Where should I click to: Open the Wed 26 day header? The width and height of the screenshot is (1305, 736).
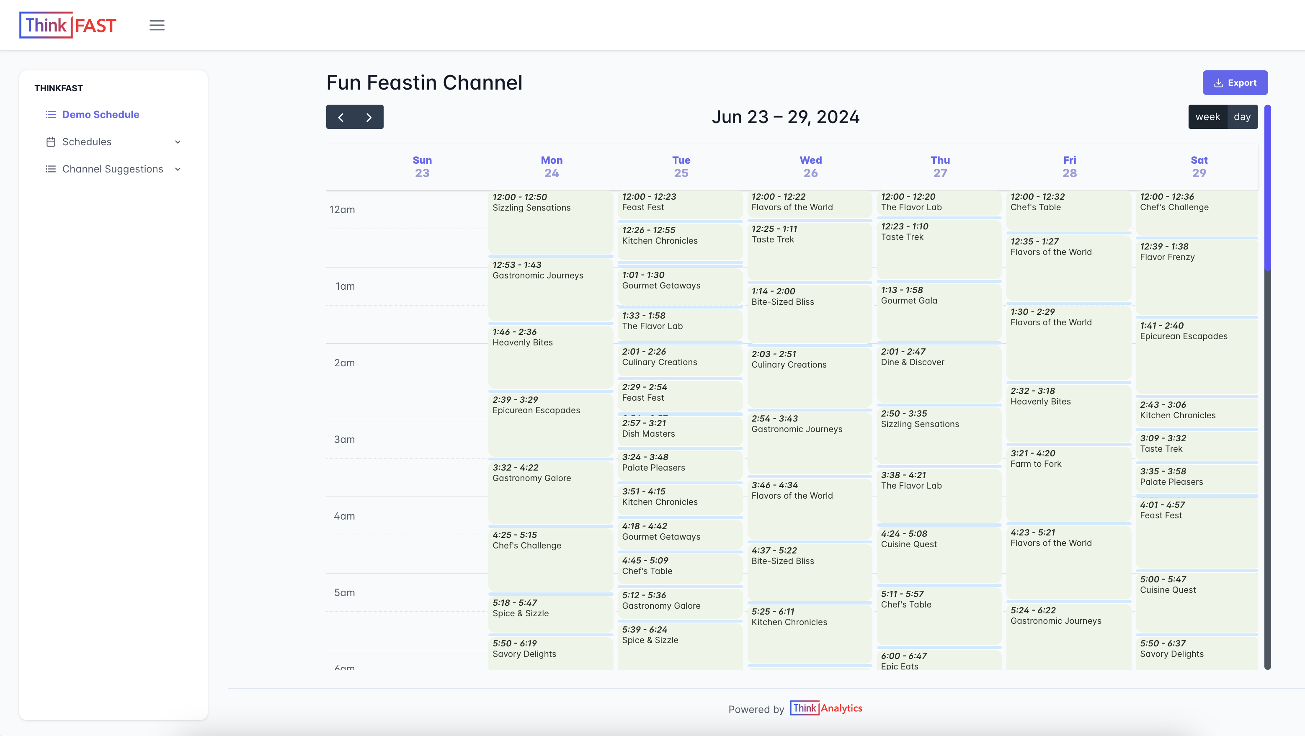[x=810, y=167]
